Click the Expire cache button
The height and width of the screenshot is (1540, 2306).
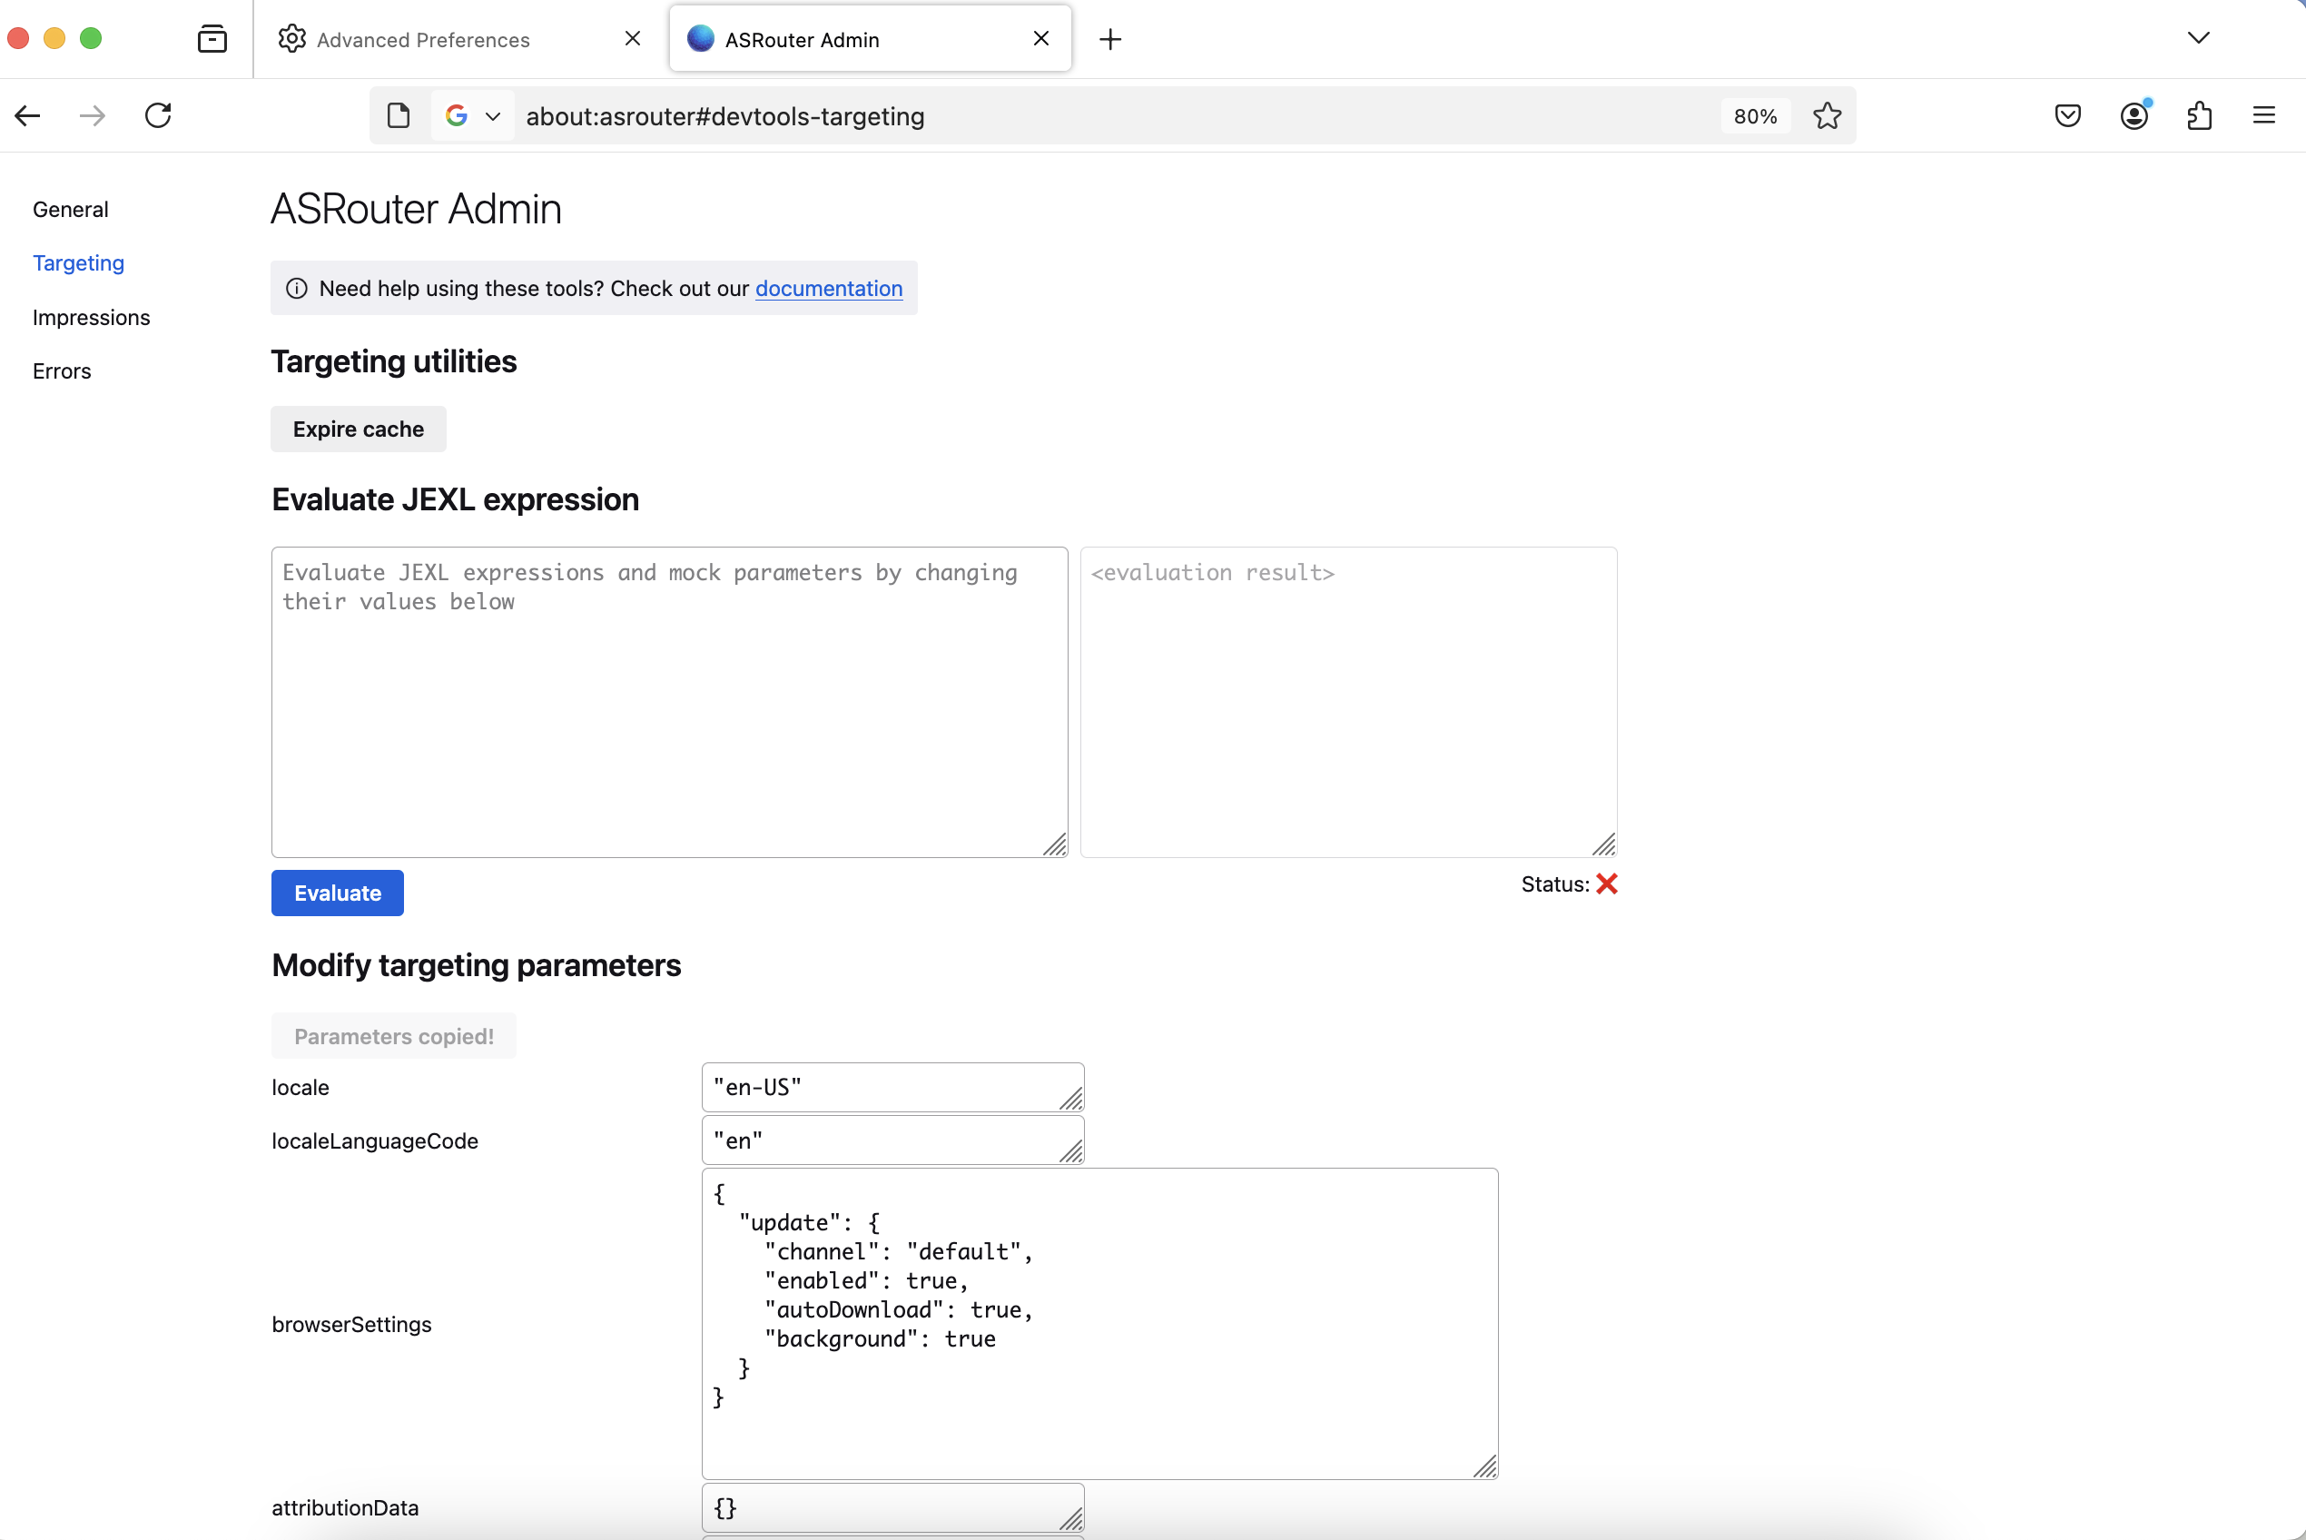click(x=358, y=428)
